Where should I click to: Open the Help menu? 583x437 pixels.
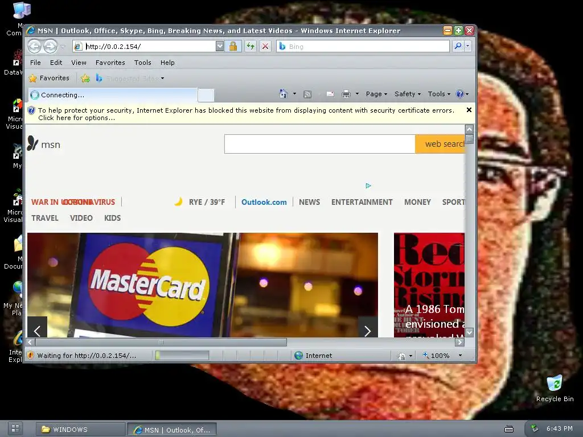pyautogui.click(x=167, y=63)
